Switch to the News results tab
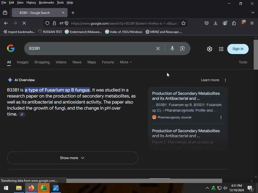Viewport: 258px width, 193px height. (x=77, y=62)
